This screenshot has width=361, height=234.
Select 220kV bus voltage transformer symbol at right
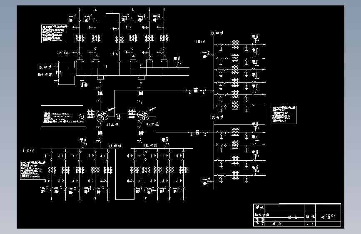click(x=177, y=61)
